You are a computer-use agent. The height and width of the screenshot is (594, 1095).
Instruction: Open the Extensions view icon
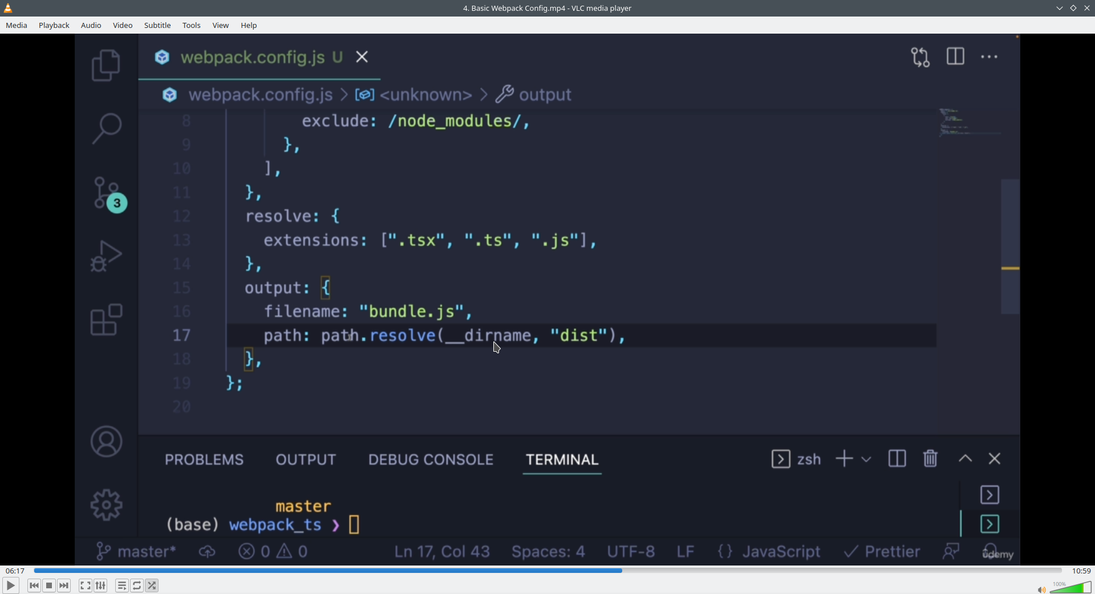(x=106, y=320)
